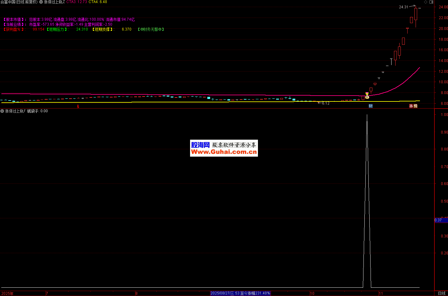Click the red S marker under chart
The width and height of the screenshot is (448, 296).
(x=78, y=106)
